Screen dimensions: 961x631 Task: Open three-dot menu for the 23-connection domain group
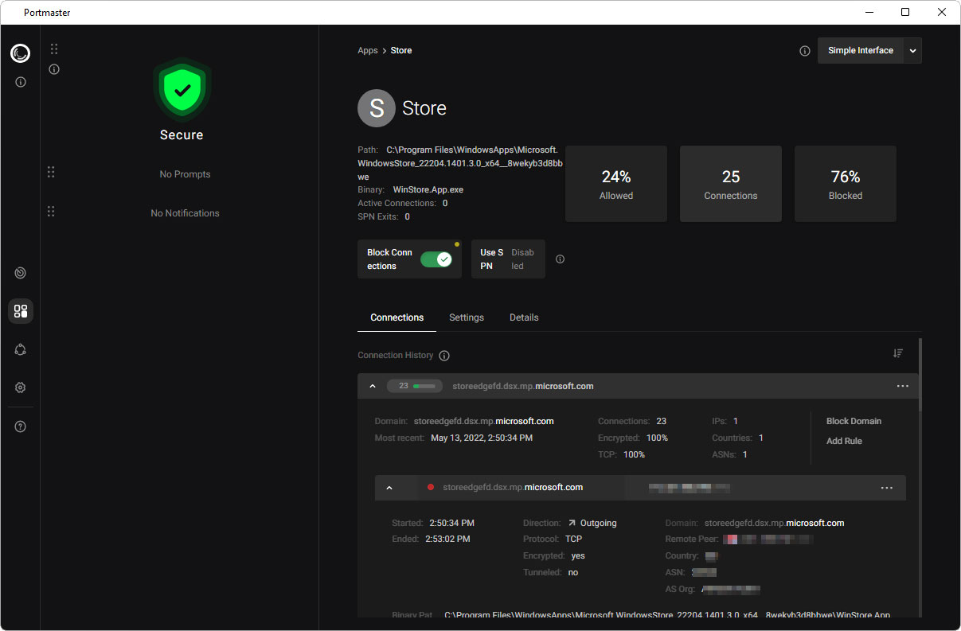tap(902, 386)
